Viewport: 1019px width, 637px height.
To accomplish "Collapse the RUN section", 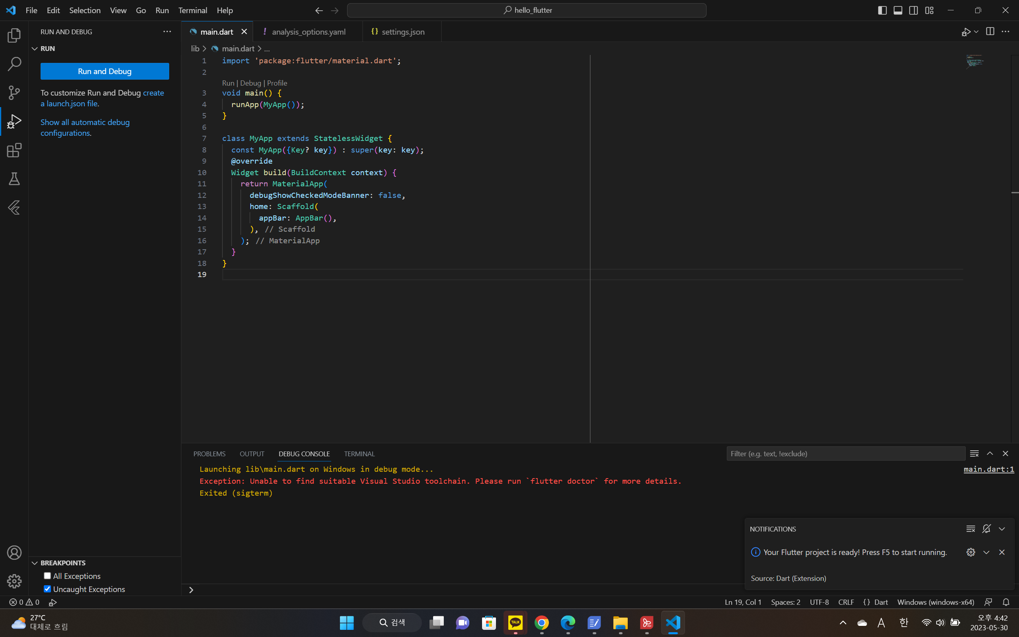I will click(35, 49).
